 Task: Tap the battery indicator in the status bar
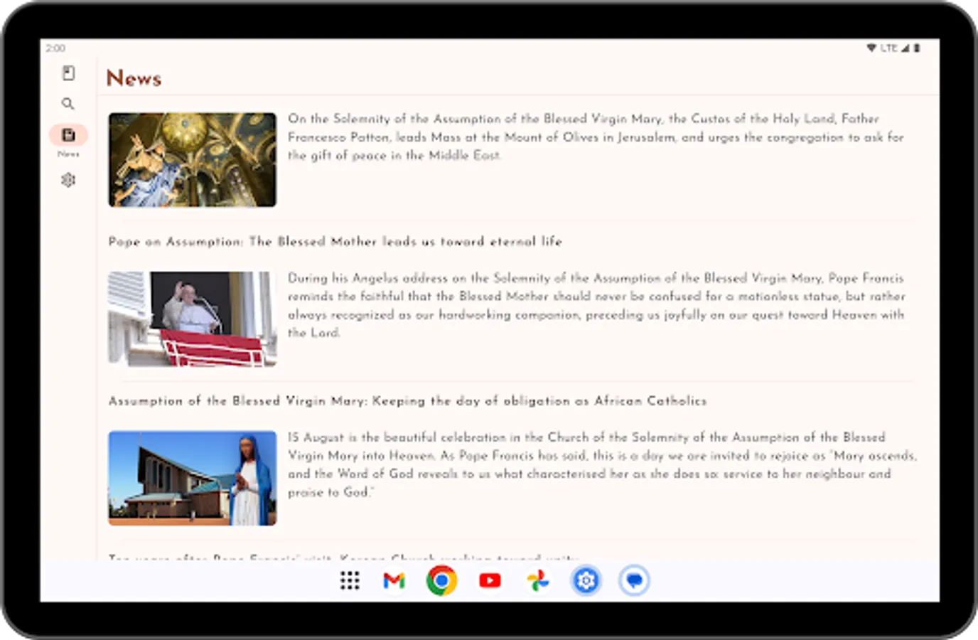point(915,48)
